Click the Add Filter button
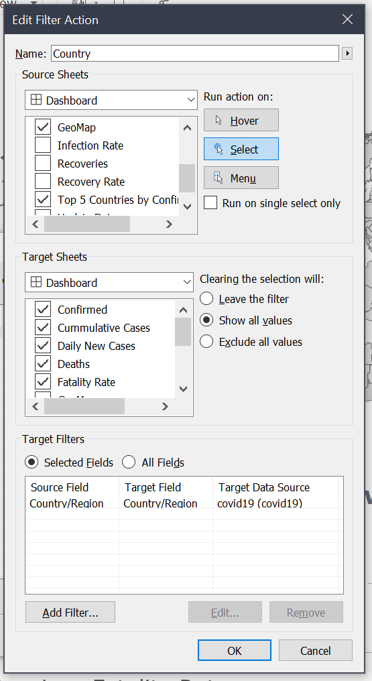 pos(70,613)
